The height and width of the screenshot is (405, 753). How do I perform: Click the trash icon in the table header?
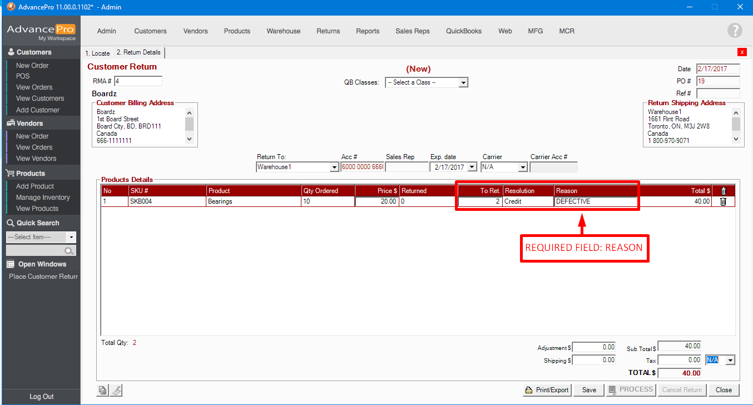723,191
